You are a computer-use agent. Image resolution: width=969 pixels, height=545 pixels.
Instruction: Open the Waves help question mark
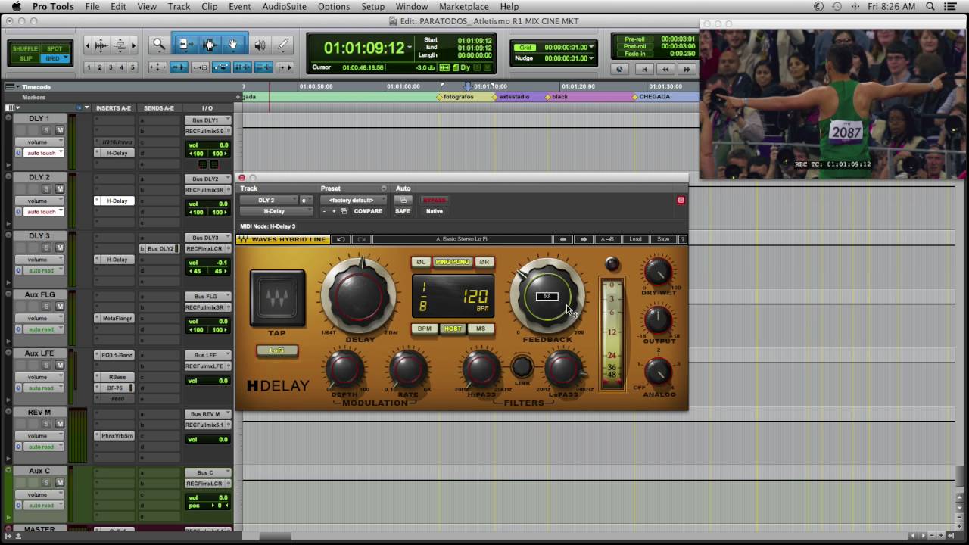coord(683,239)
